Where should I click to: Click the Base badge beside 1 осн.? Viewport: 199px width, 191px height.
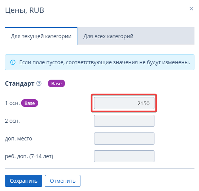(29, 103)
